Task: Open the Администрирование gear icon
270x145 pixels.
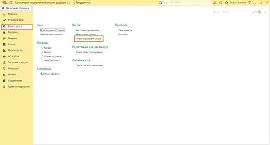Action: (x=4, y=87)
